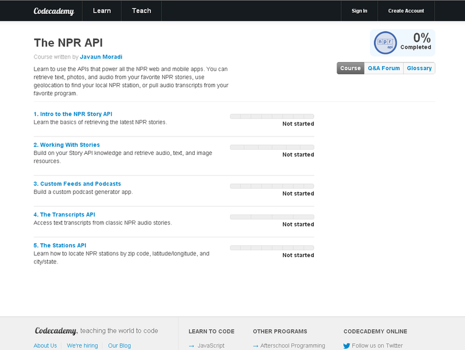
Task: Click progress bar for Intro to NPR Story API
Action: (272, 116)
